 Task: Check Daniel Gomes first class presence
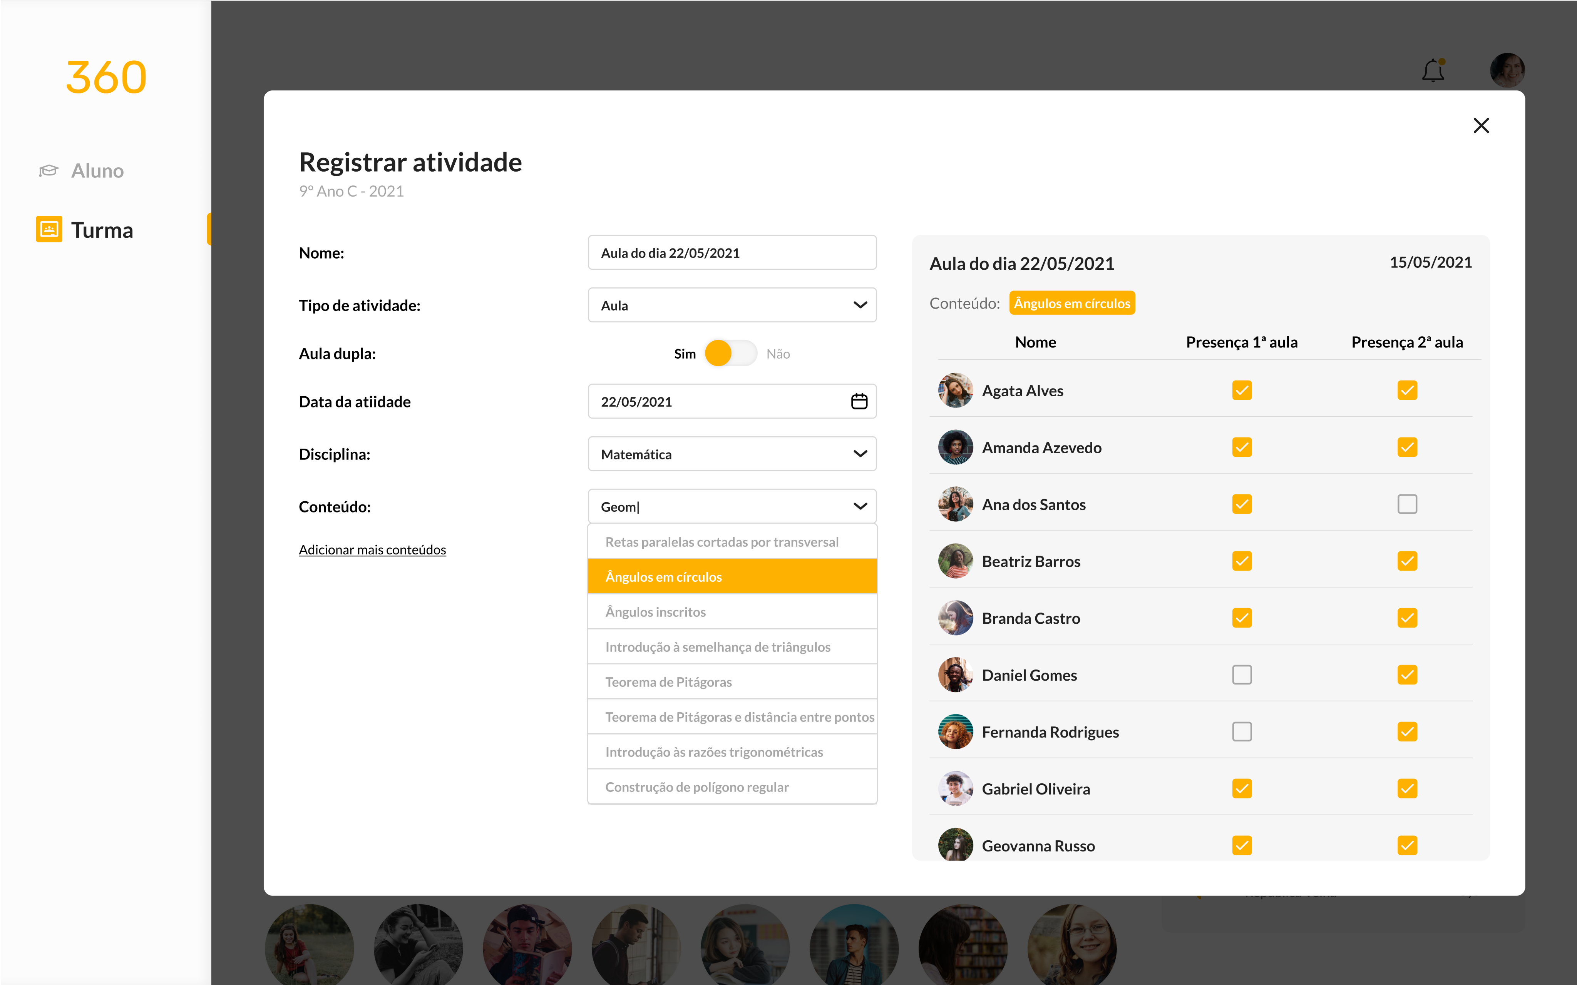[x=1241, y=675]
